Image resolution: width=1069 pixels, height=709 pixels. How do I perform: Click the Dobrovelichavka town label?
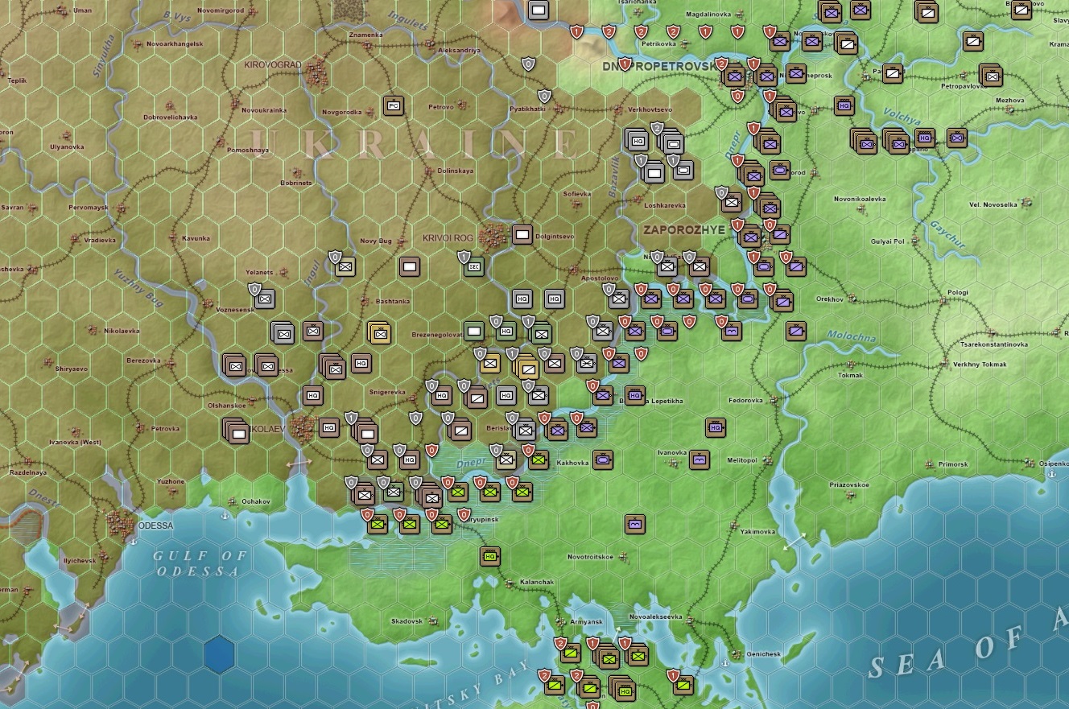coord(171,117)
